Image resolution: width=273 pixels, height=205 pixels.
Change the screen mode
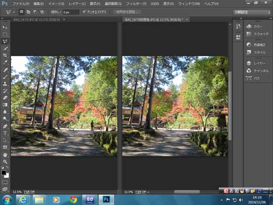pos(5,189)
